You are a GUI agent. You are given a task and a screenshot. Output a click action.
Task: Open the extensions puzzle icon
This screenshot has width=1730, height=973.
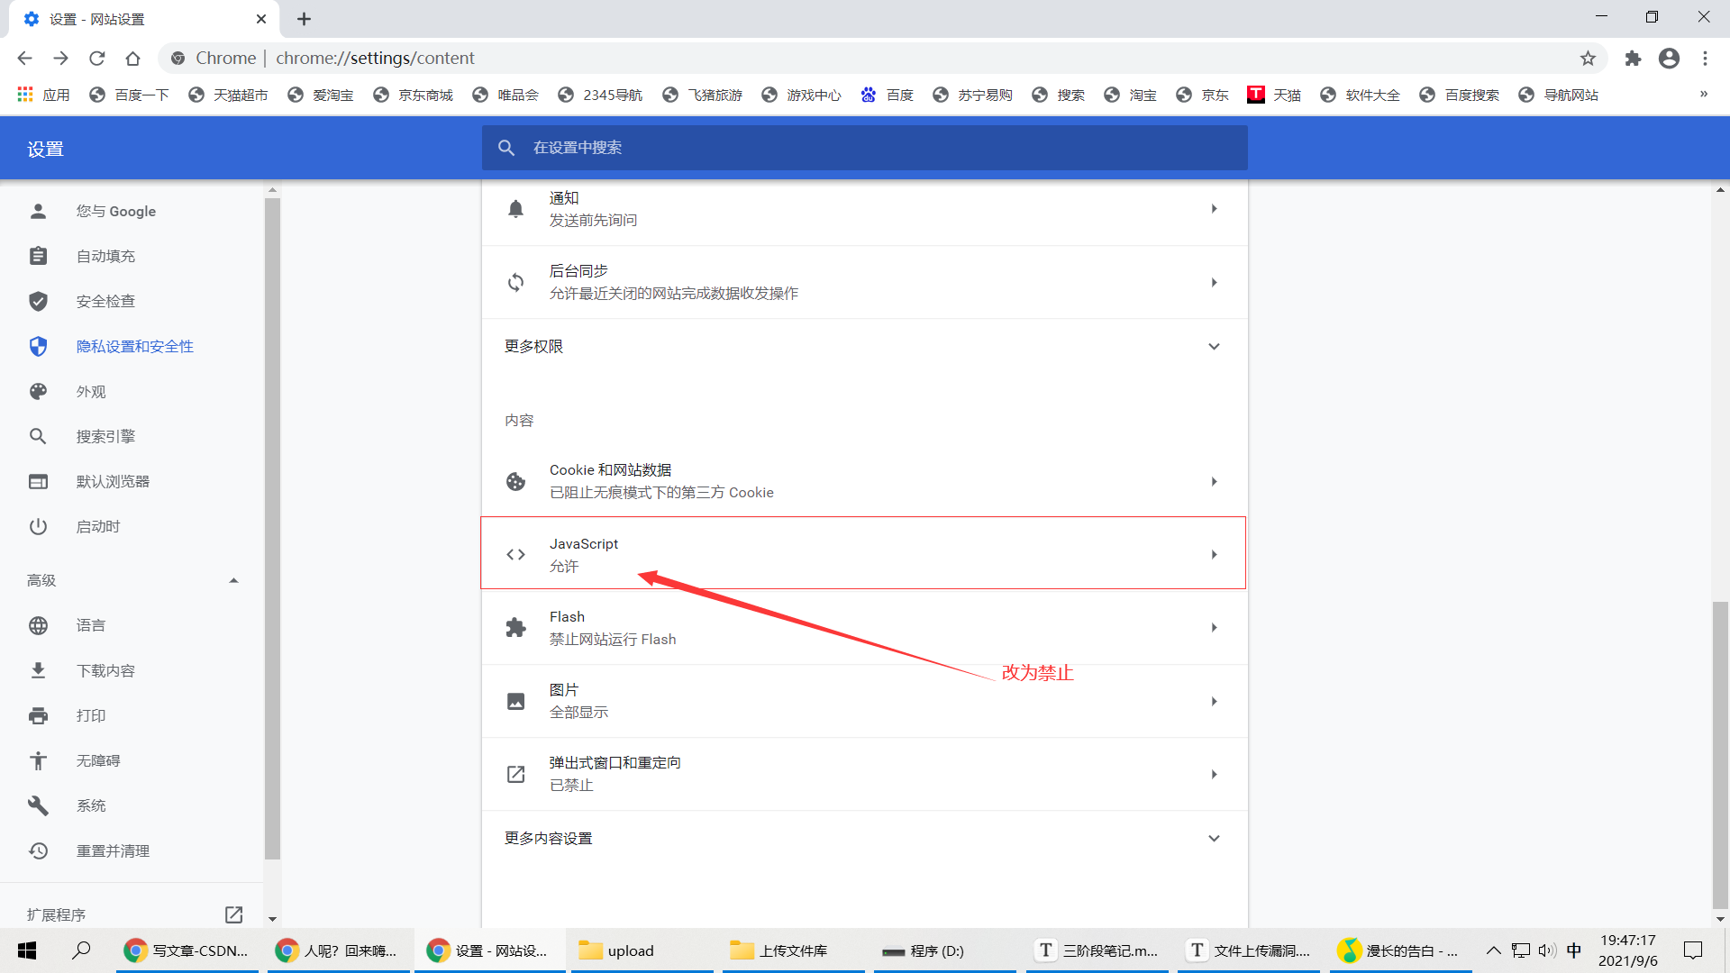1633,59
